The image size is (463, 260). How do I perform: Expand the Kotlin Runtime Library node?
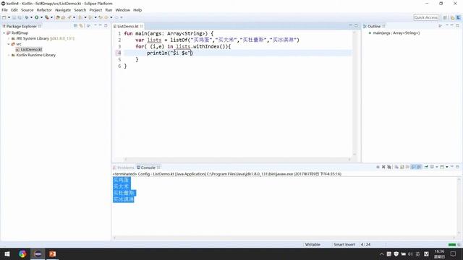coord(9,55)
